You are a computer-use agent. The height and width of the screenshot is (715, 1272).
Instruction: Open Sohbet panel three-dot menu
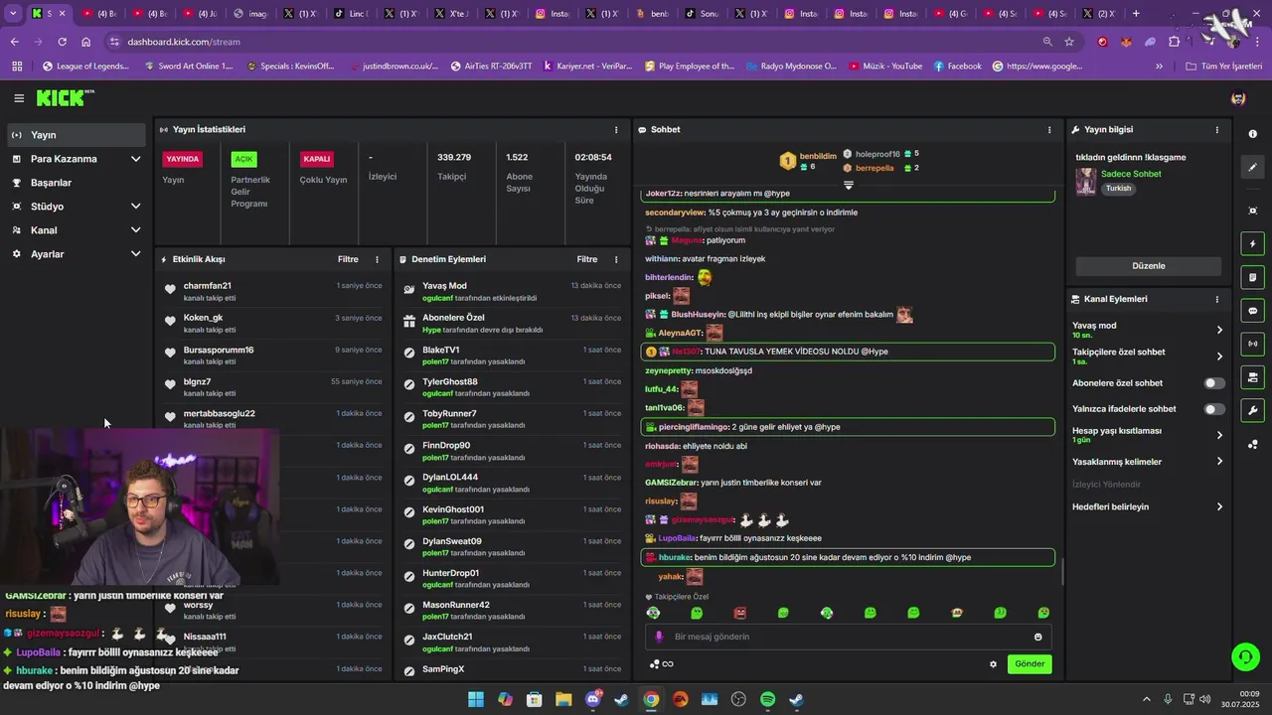point(1049,130)
